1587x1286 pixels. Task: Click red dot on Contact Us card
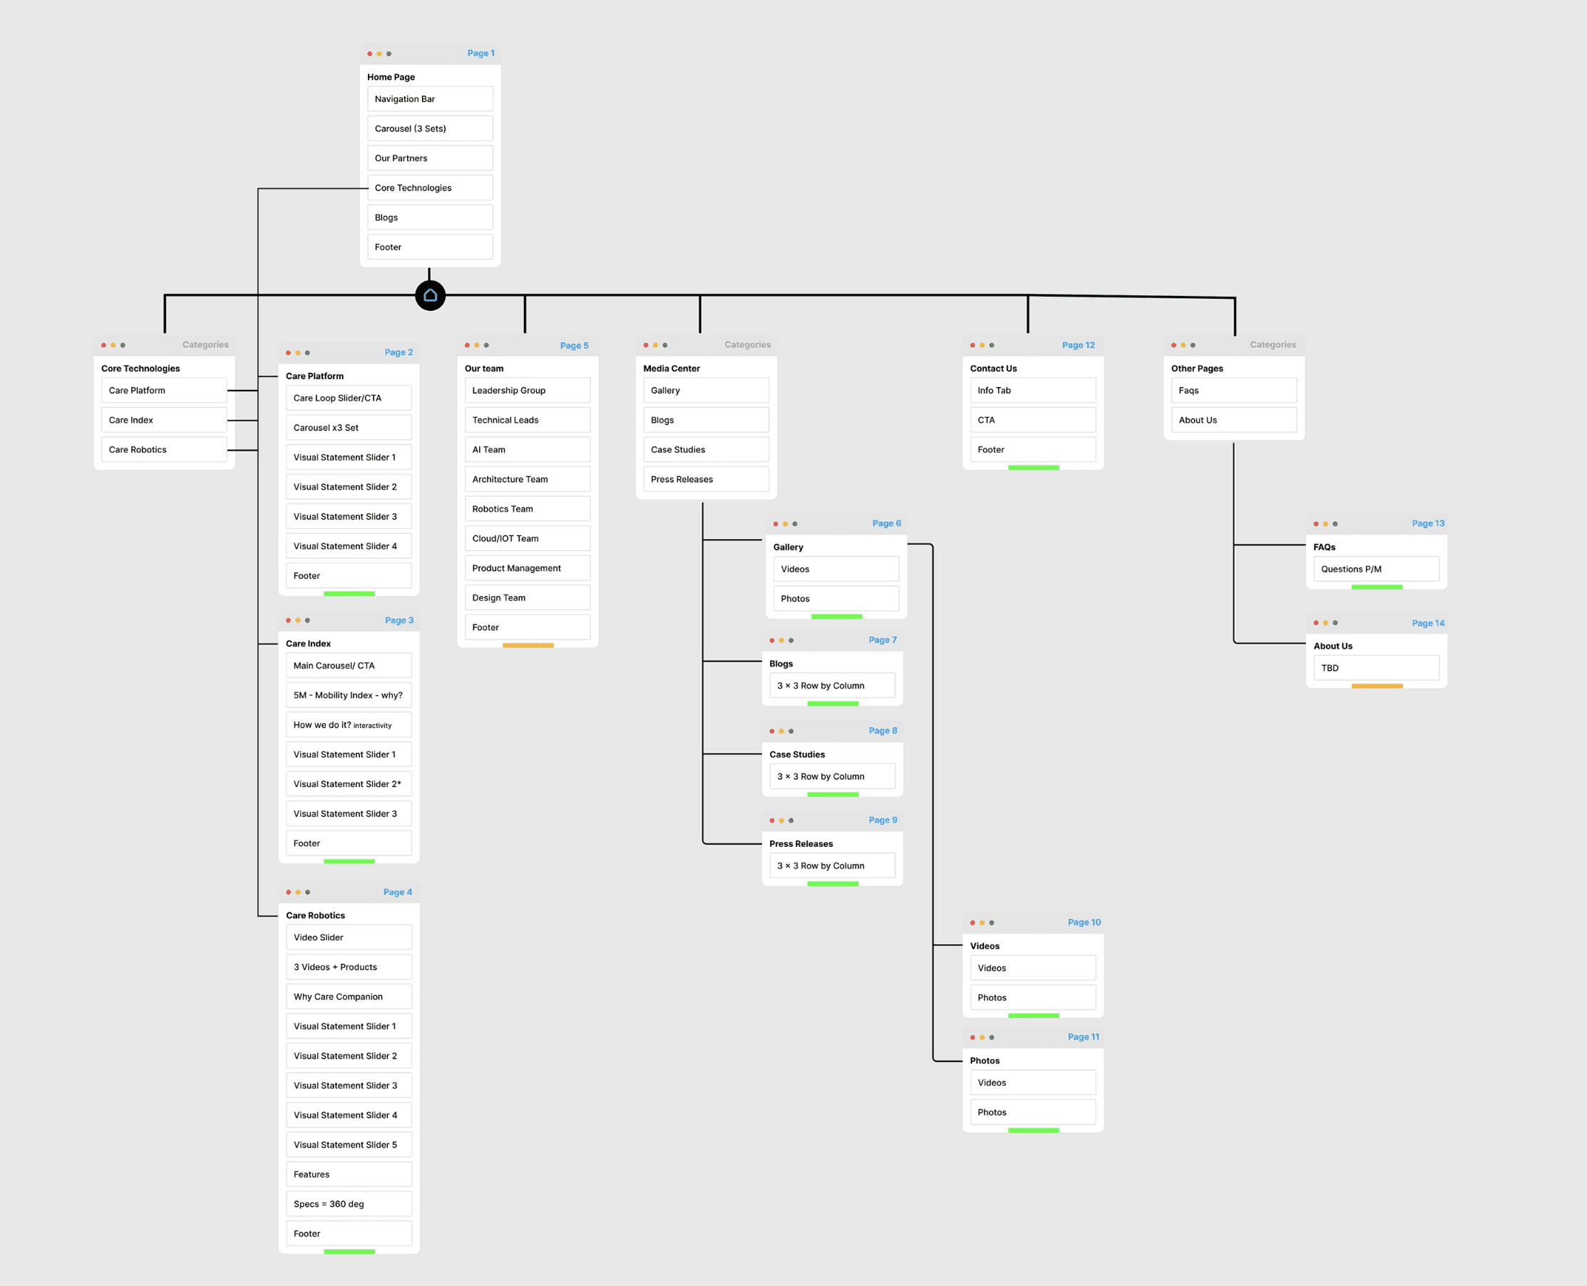[972, 345]
